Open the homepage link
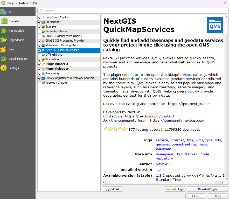Viewport: 229px width, 199px height. click(x=164, y=154)
